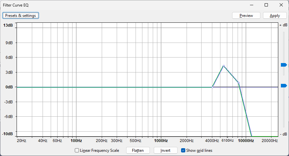Click the 6dB scale label
This screenshot has width=289, height=156.
pos(9,58)
